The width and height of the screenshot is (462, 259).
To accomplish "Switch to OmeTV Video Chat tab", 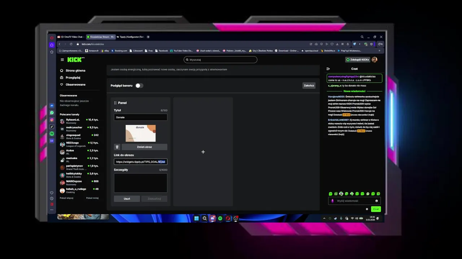I will pyautogui.click(x=71, y=37).
